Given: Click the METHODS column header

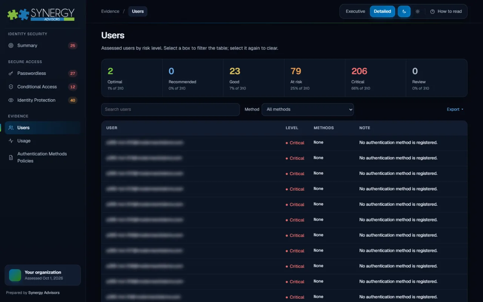Looking at the screenshot, I should click(324, 128).
